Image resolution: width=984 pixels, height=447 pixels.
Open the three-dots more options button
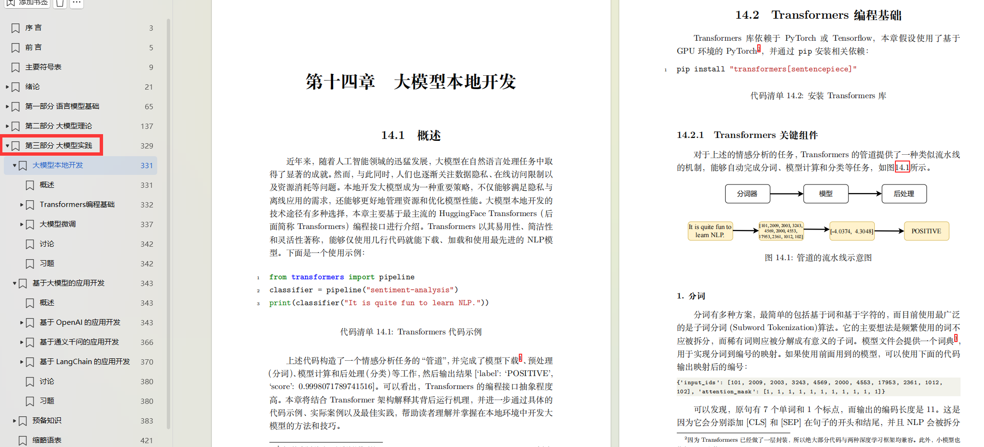(x=76, y=3)
